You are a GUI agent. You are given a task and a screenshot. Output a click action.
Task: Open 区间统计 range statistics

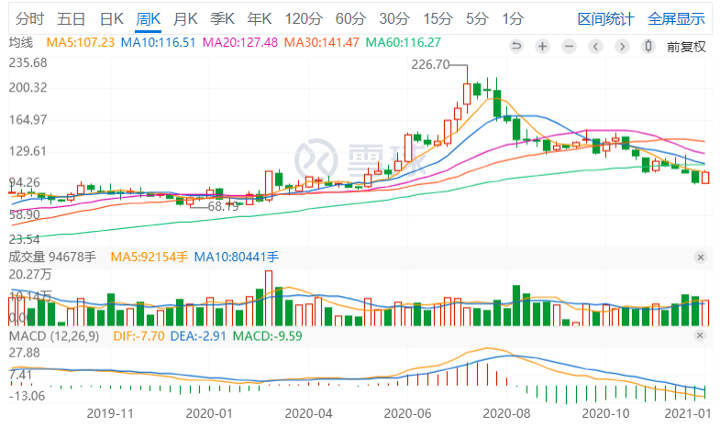pos(605,19)
